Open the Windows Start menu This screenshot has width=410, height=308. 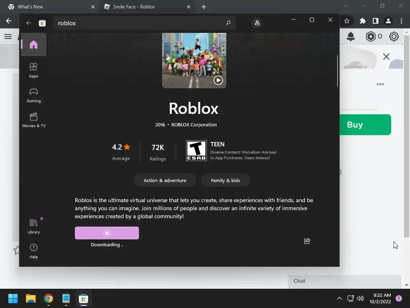[x=13, y=298]
